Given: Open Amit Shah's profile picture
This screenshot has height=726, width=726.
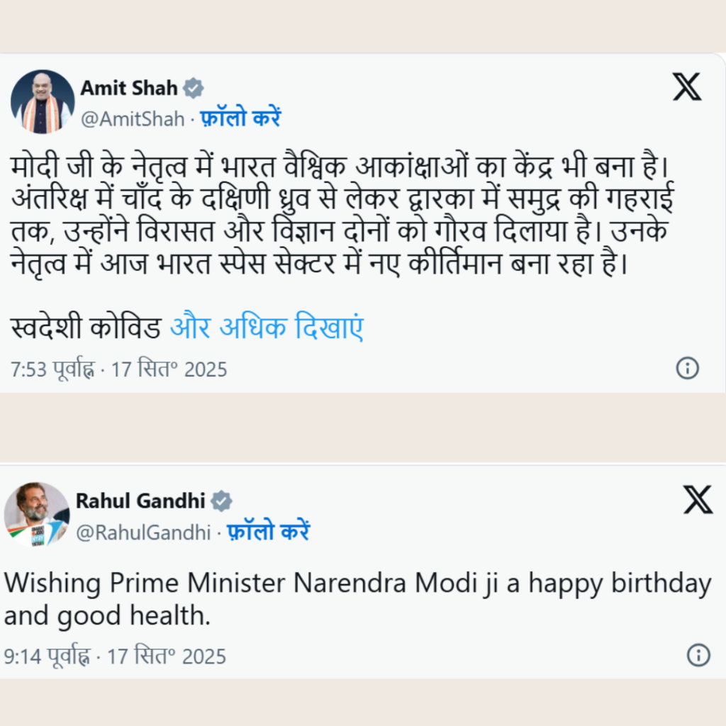Looking at the screenshot, I should 43,101.
